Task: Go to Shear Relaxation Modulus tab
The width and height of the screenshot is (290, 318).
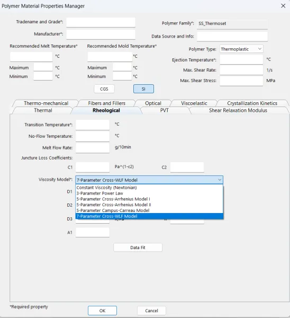Action: pos(238,110)
